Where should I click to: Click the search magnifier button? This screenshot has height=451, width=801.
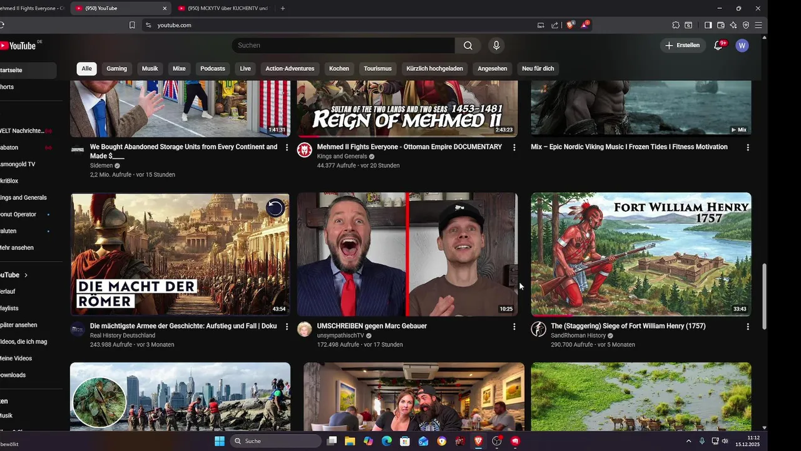pyautogui.click(x=468, y=45)
